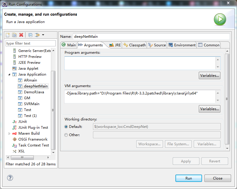Viewport: 237px width, 189px height.
Task: Open the Environment tab
Action: (182, 45)
